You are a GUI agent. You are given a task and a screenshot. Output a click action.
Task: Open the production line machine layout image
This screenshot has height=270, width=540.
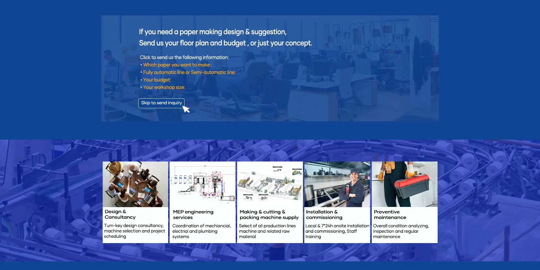tap(270, 184)
